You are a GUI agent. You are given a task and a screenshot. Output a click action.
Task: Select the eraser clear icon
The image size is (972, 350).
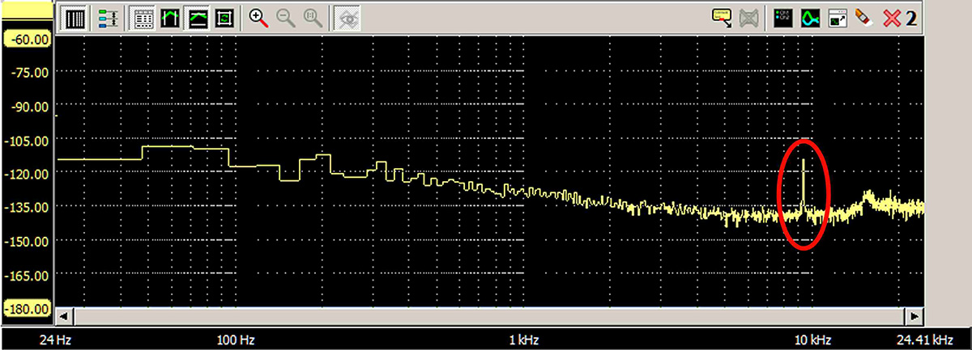863,18
